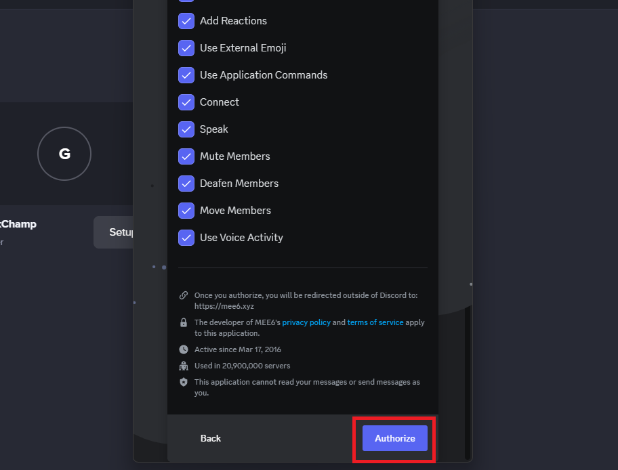Disable the Mute Members permission

point(186,156)
